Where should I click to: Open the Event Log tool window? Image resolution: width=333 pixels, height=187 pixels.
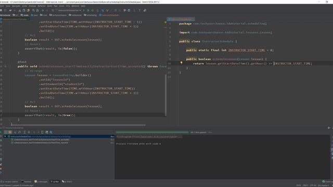coord(327,182)
